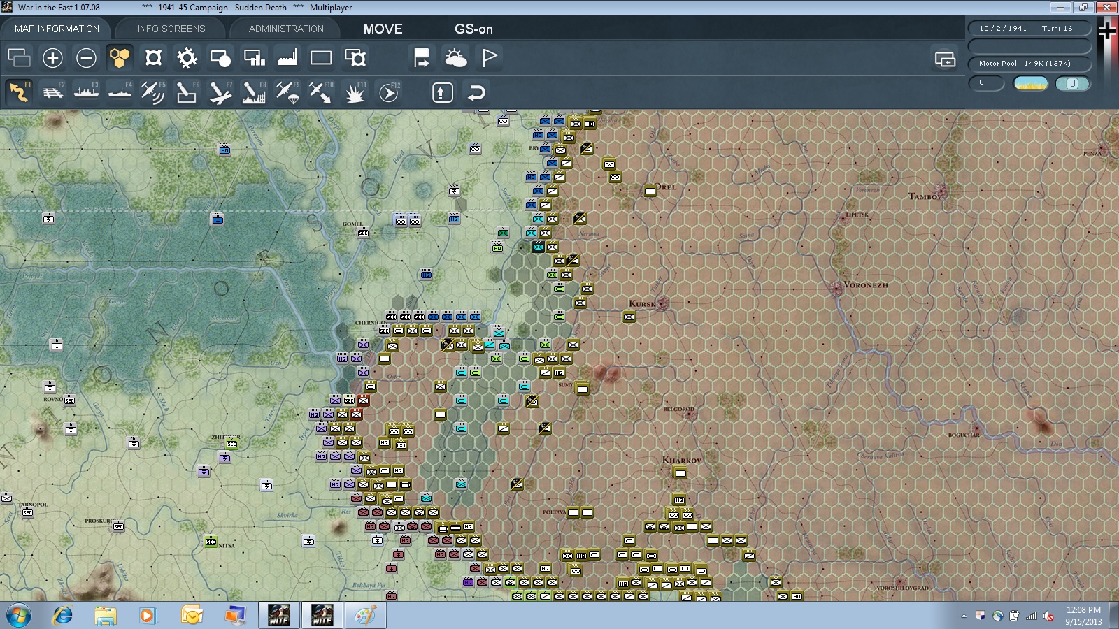The image size is (1119, 629).
Task: Open the ADMINISTRATION tab
Action: [x=286, y=29]
